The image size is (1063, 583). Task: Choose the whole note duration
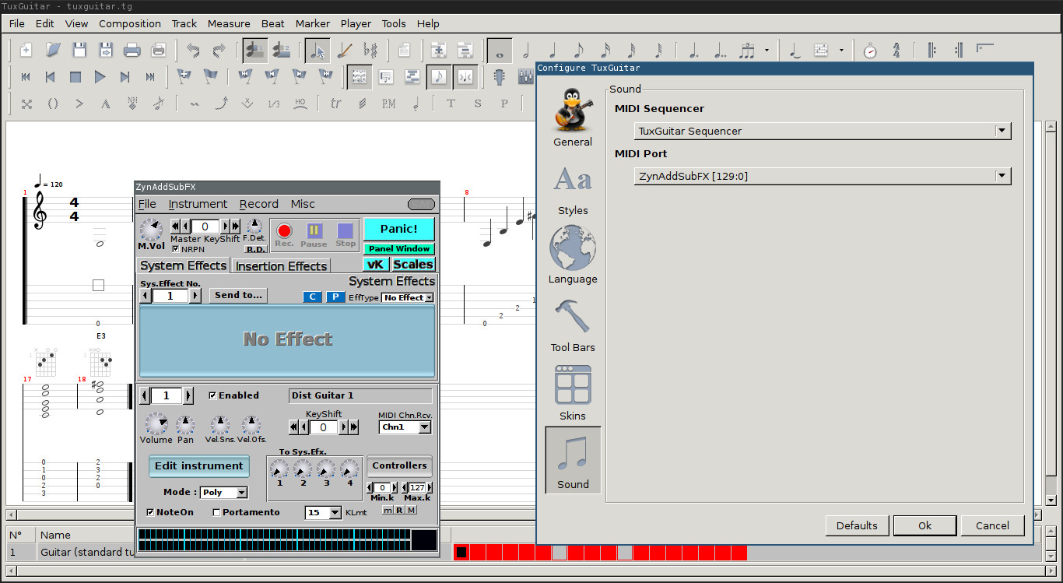(500, 51)
